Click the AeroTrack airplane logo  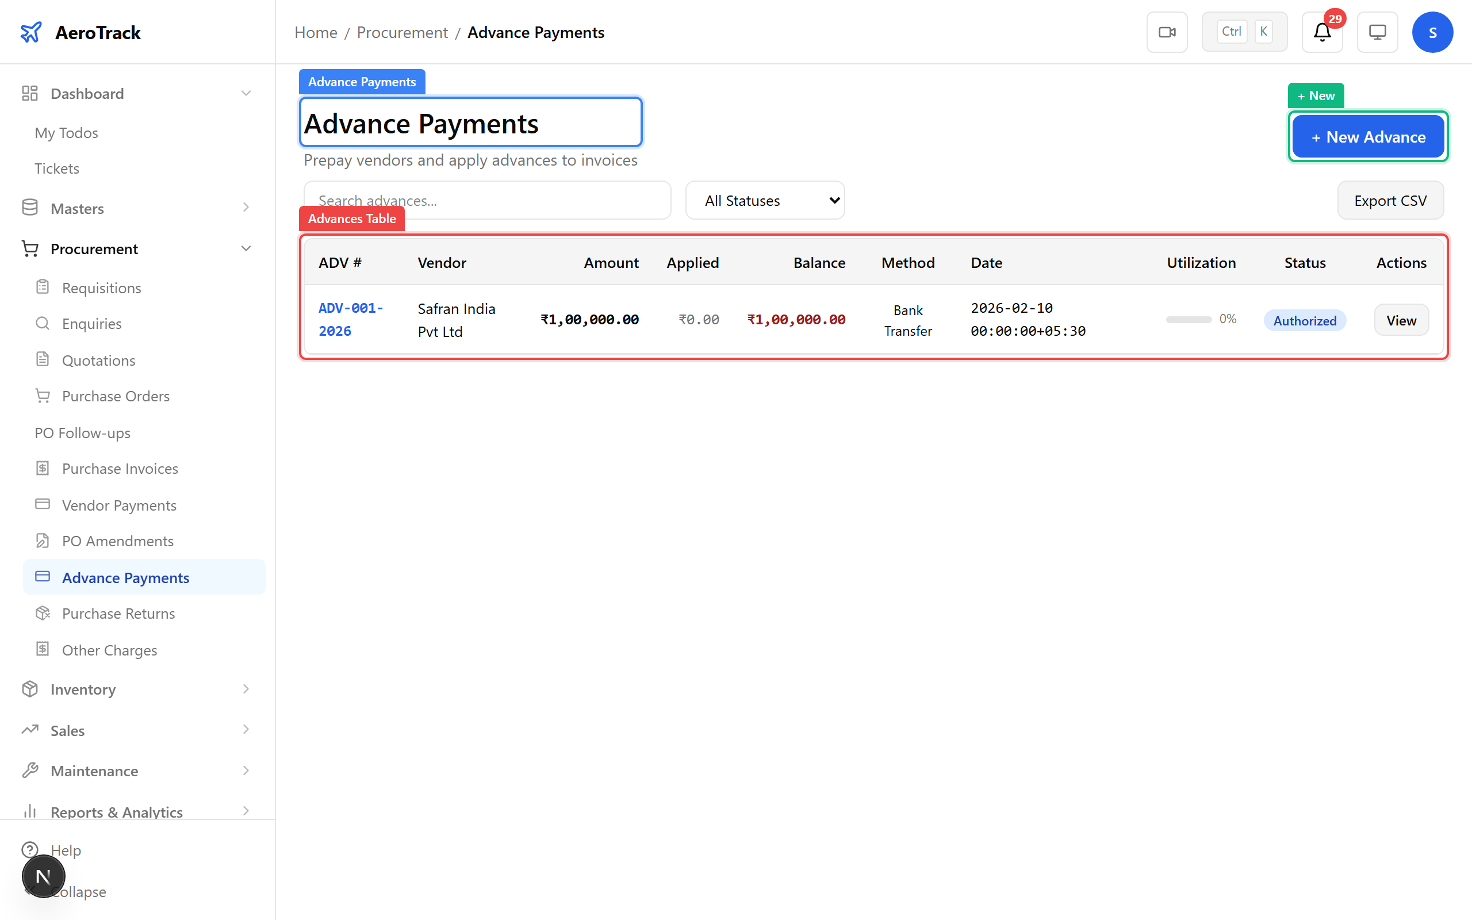(x=31, y=32)
